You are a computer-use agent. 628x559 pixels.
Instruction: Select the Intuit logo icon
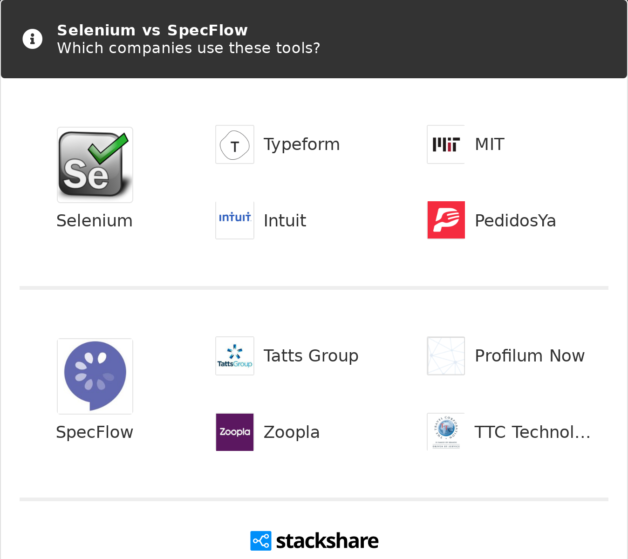[235, 220]
